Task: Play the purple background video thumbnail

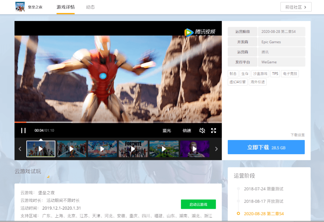Action: point(195,149)
